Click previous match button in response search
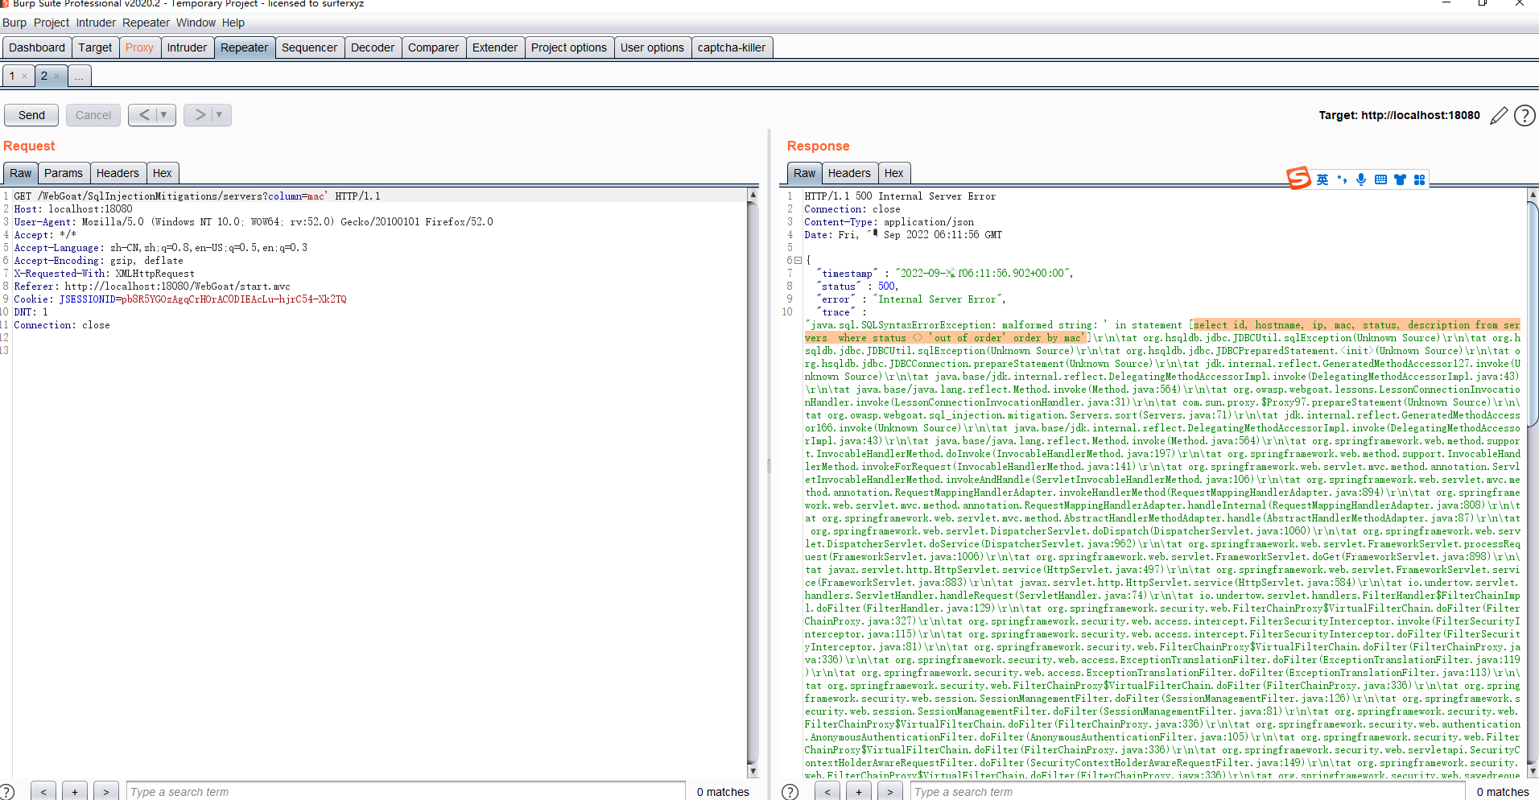 [x=827, y=791]
